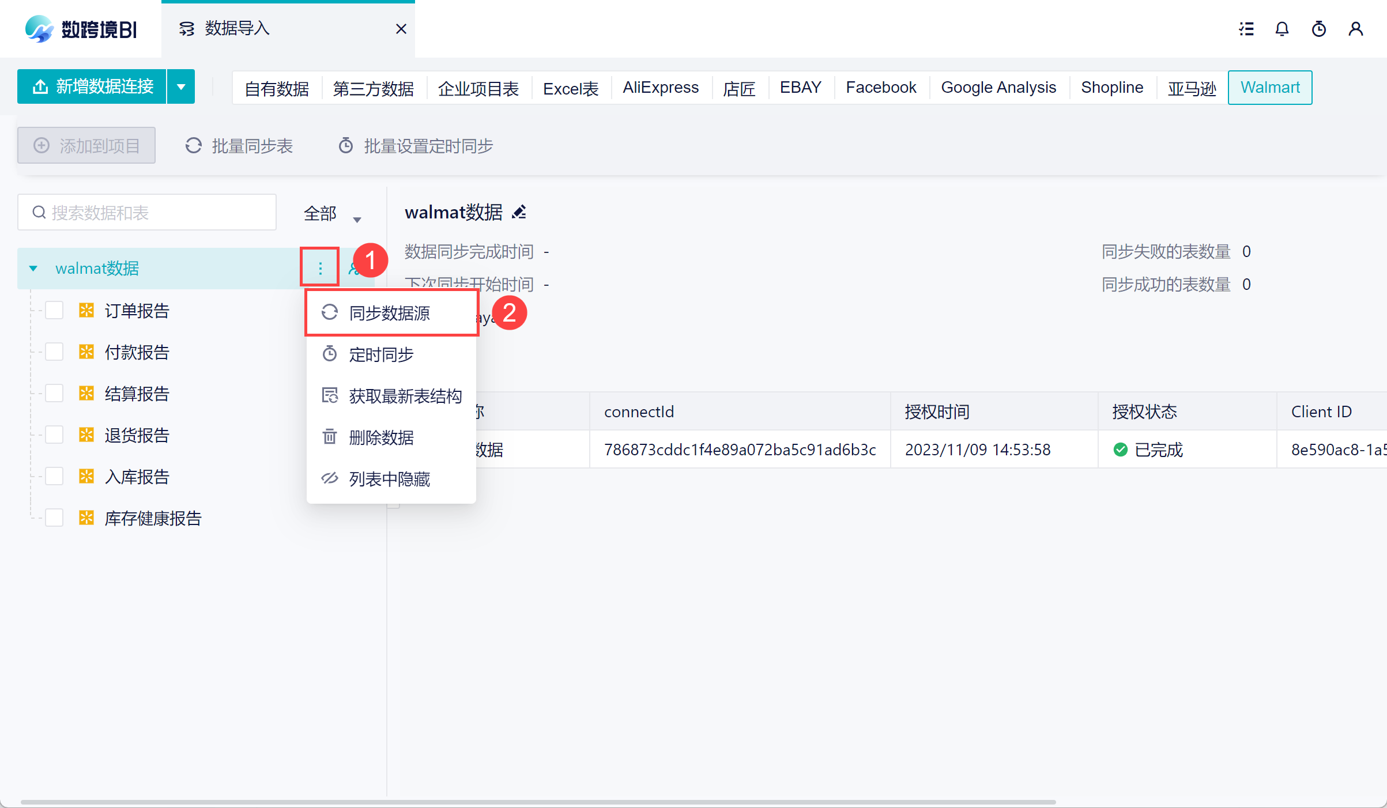Click 批量设置定时同步 clock icon
This screenshot has width=1387, height=808.
tap(346, 146)
